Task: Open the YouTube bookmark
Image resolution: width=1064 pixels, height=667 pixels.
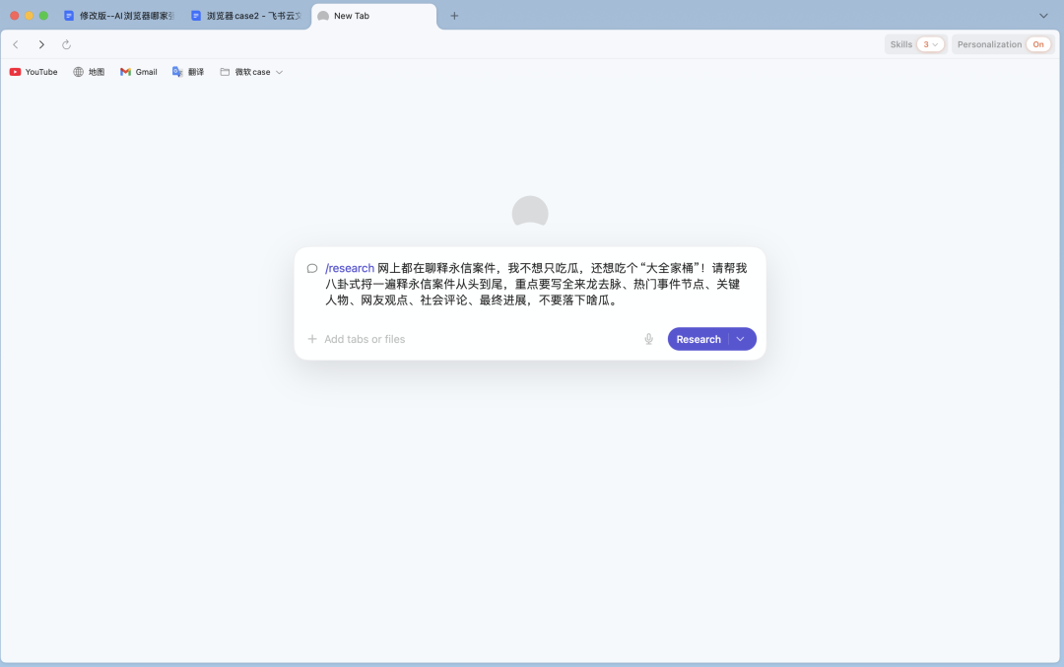Action: [33, 71]
